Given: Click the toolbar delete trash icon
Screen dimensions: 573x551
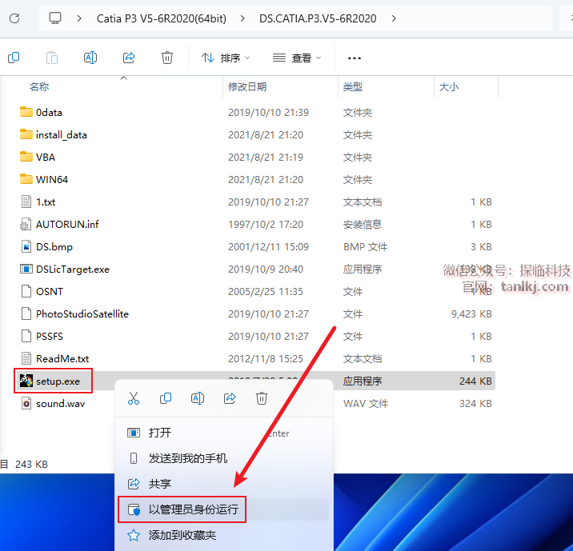Looking at the screenshot, I should point(167,58).
